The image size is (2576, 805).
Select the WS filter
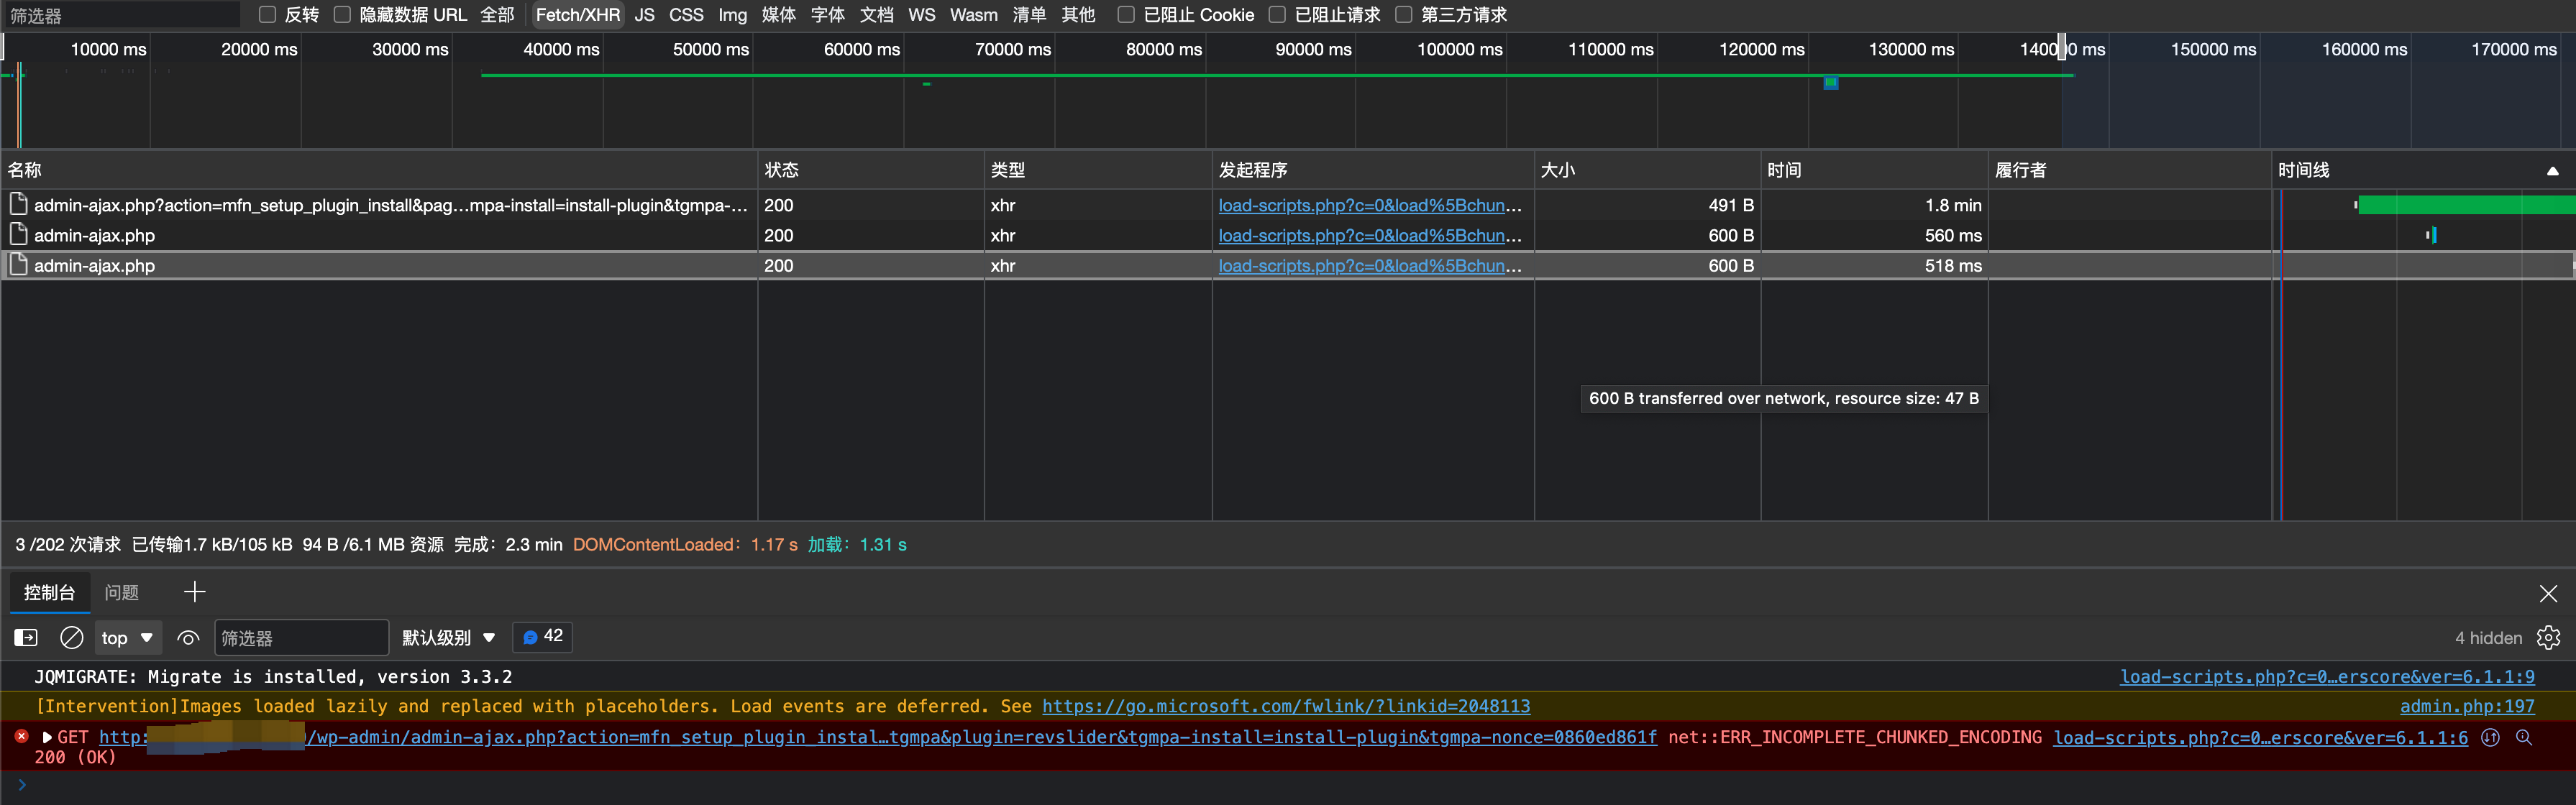click(x=921, y=15)
